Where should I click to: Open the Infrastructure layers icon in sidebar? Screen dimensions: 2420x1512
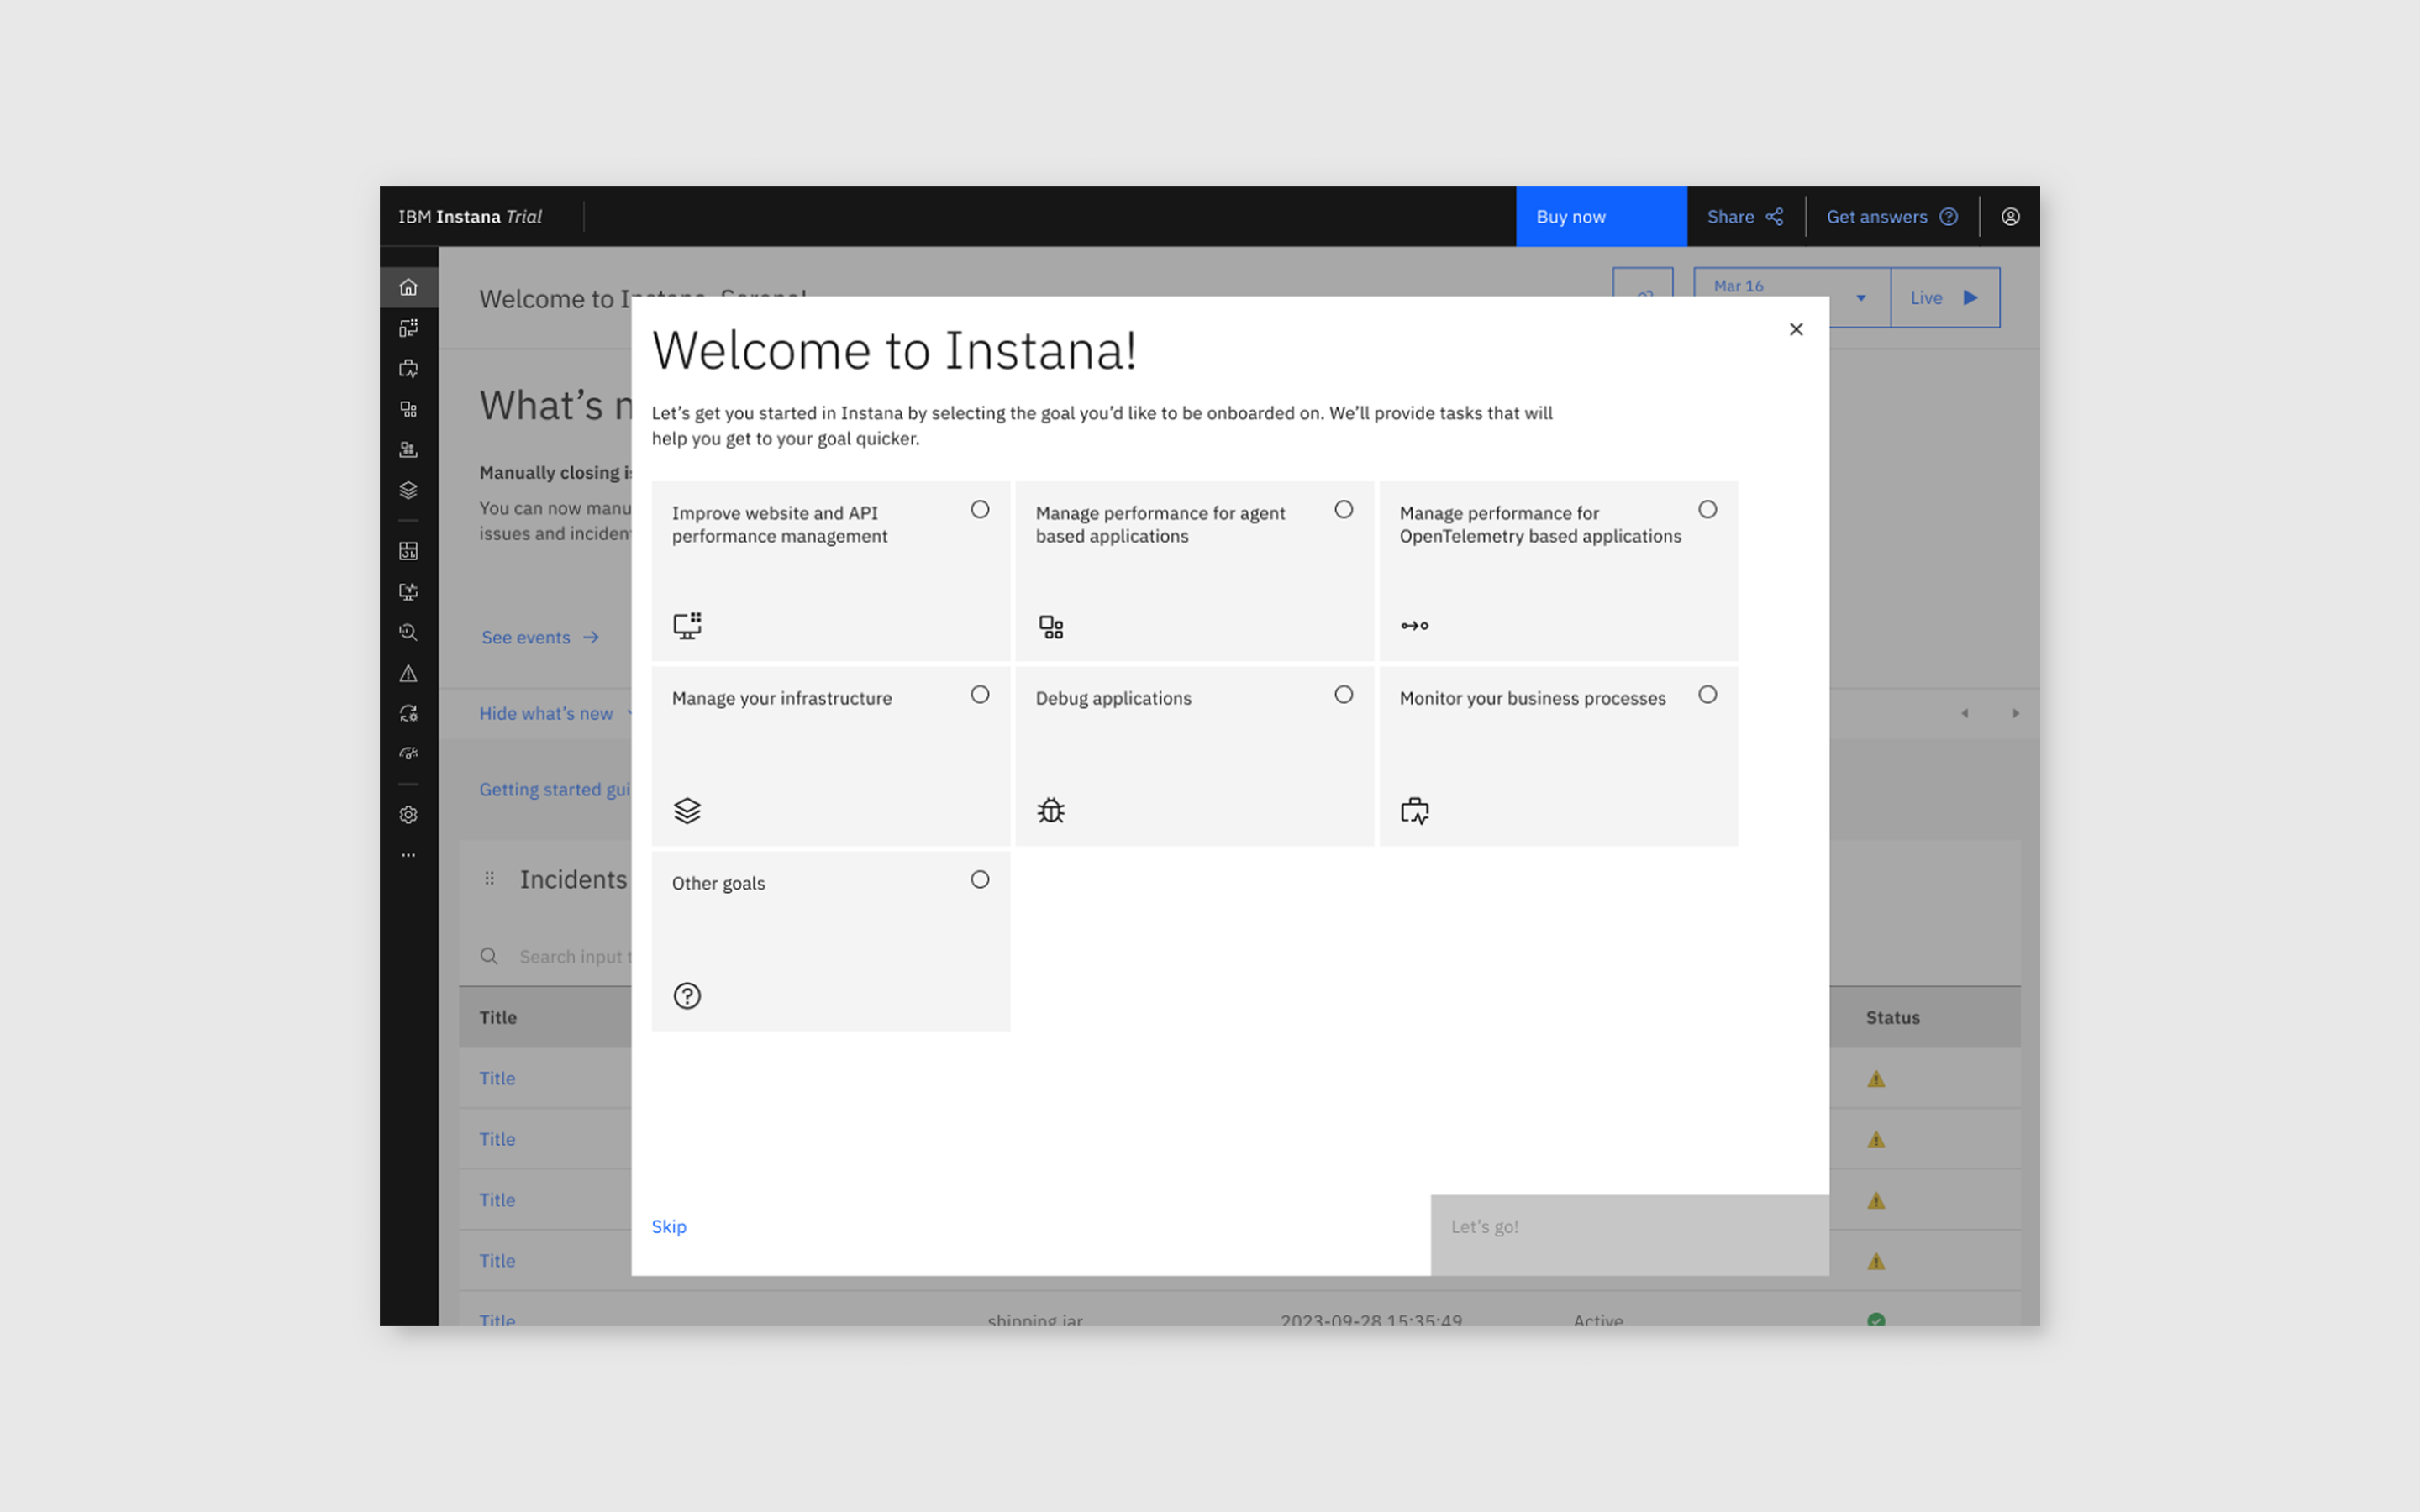point(408,490)
